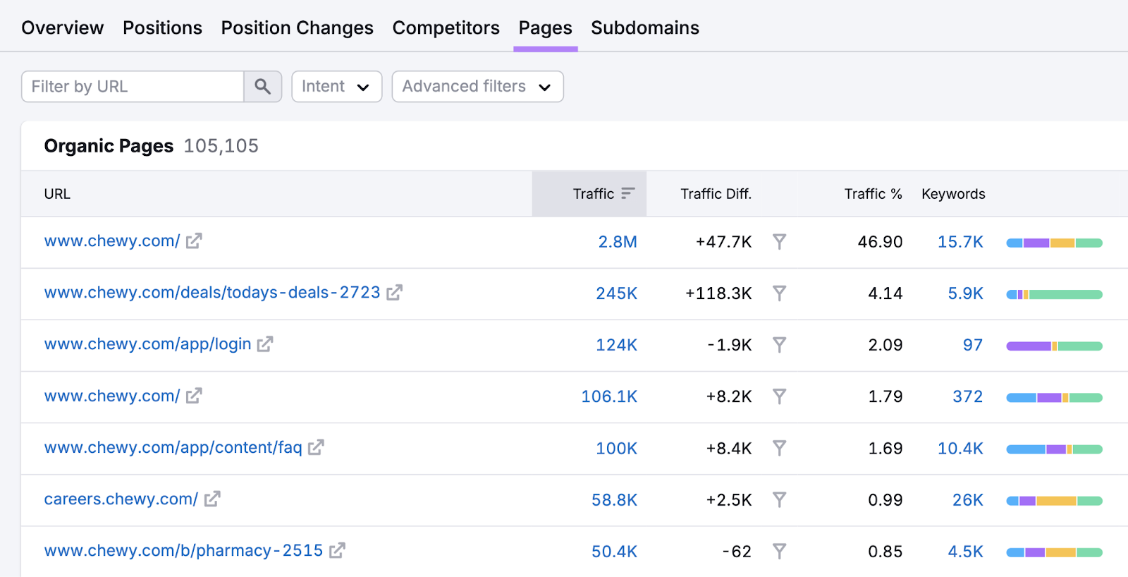
Task: Open the Subdomains tab
Action: coord(645,28)
